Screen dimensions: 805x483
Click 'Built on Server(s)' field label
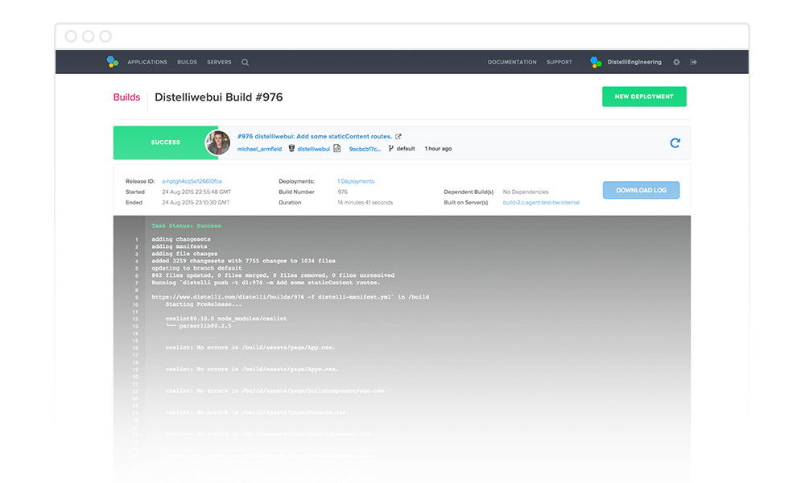point(466,203)
